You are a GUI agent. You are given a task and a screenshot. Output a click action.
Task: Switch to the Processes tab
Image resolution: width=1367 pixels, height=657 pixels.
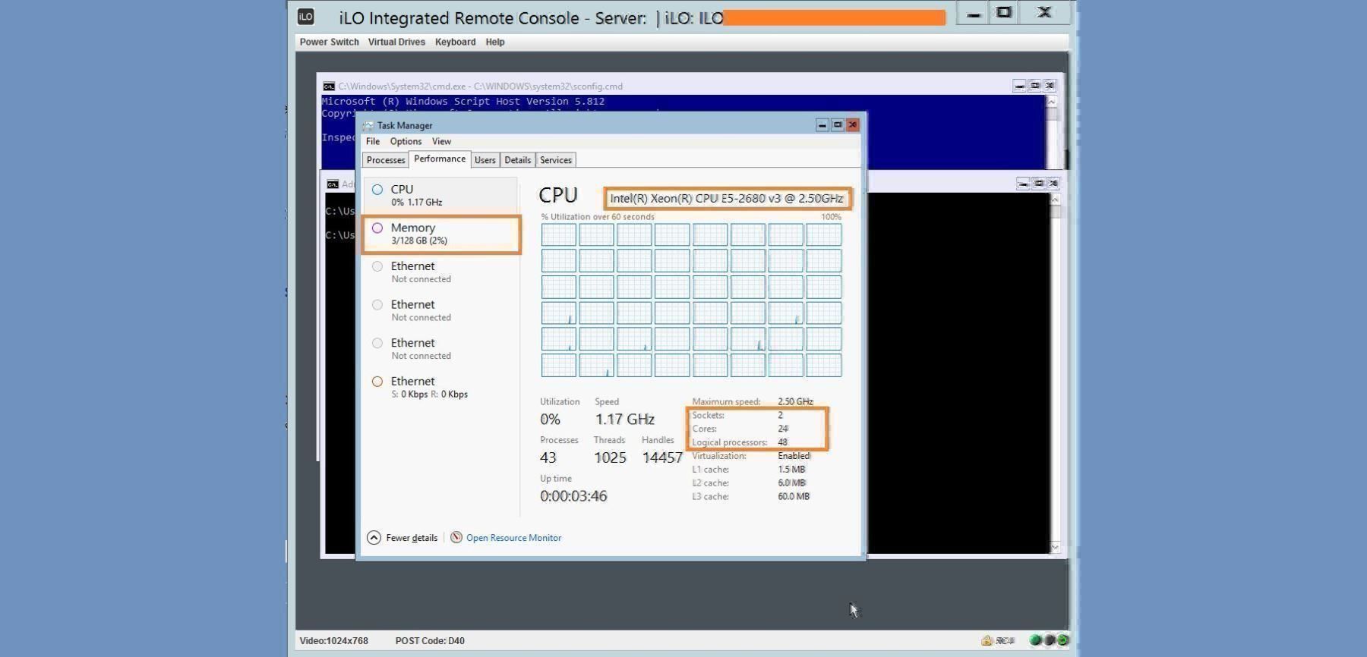tap(386, 160)
